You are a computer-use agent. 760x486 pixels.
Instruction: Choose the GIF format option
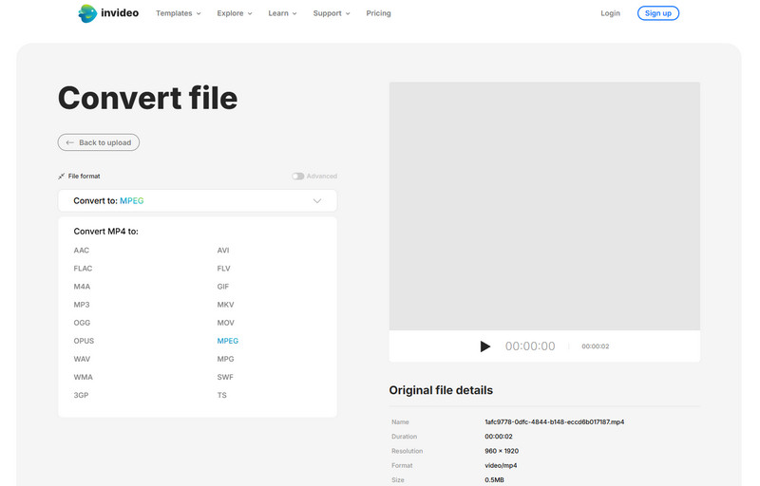pos(223,287)
